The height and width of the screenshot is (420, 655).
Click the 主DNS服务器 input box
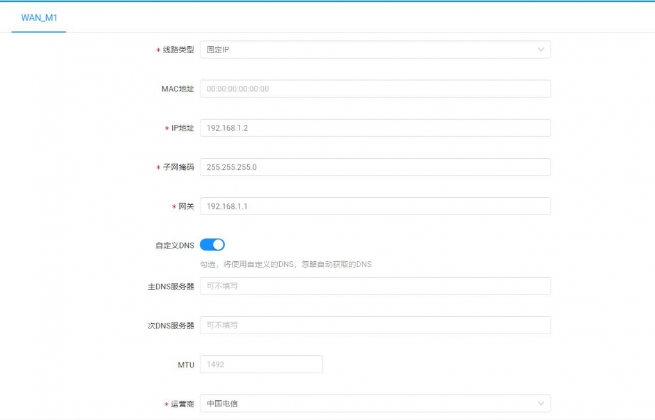click(375, 286)
